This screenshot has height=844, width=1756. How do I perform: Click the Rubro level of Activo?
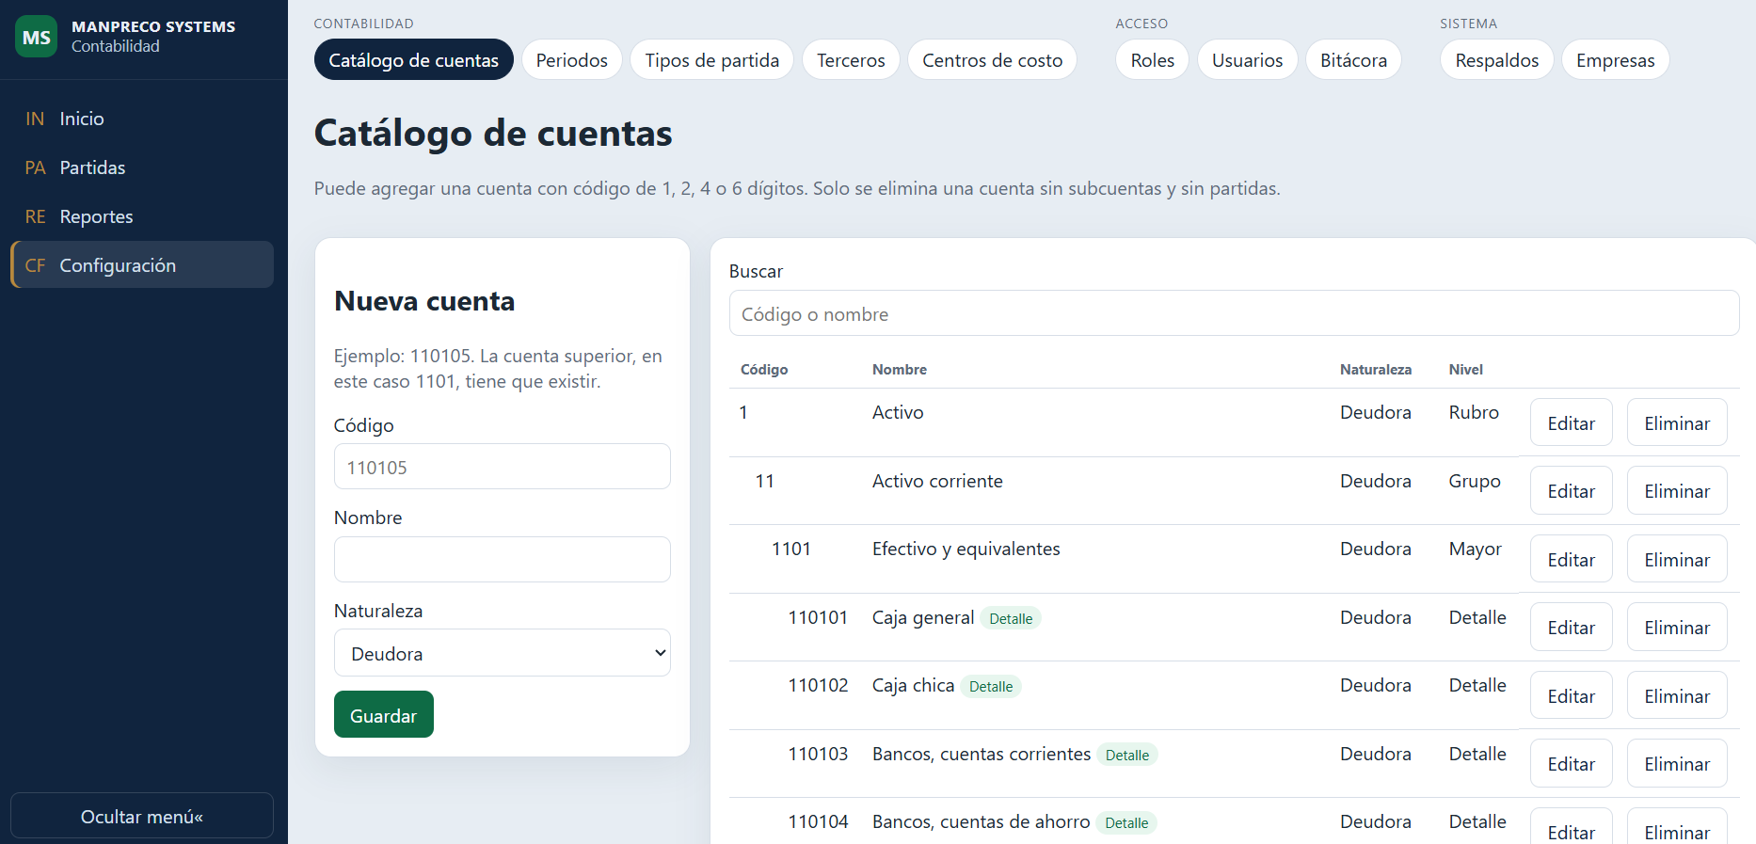coord(1474,412)
